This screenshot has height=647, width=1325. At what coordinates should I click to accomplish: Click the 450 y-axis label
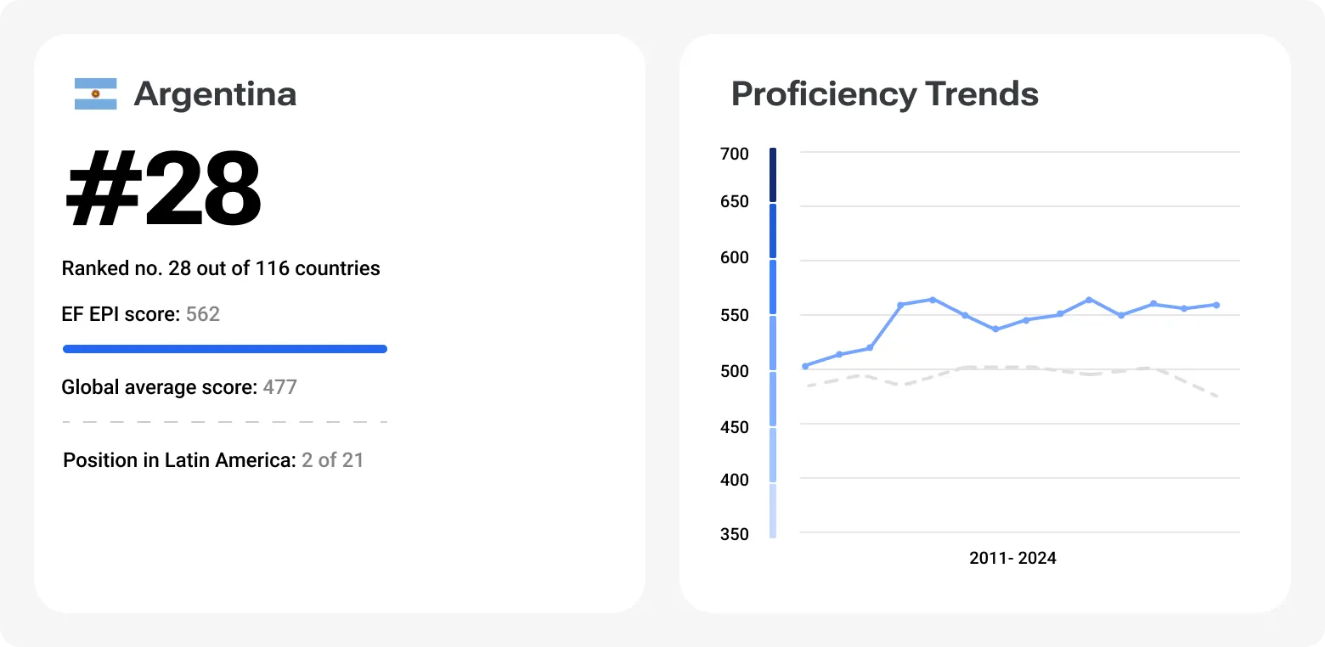click(734, 426)
